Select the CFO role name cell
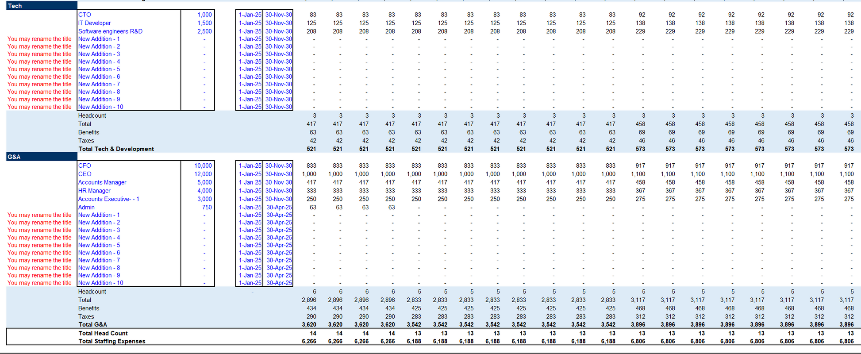Image resolution: width=861 pixels, height=354 pixels. click(85, 165)
